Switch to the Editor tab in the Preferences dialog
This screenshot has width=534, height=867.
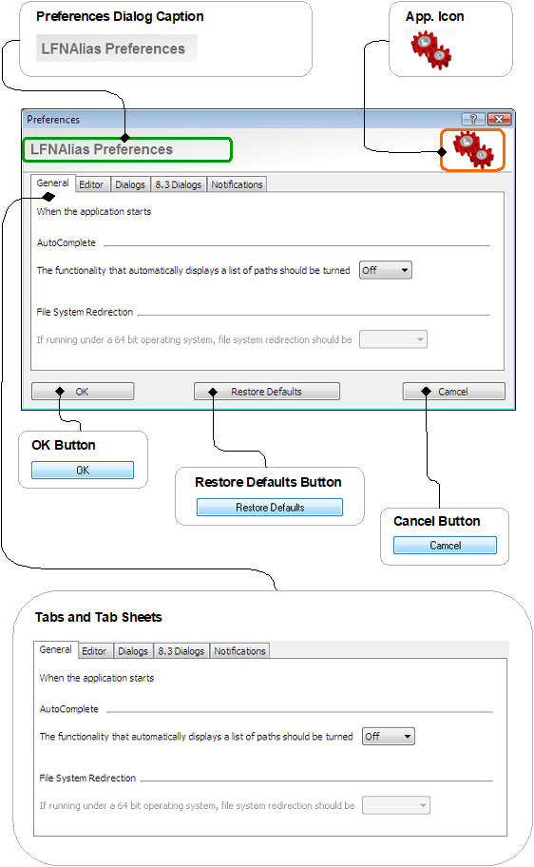click(91, 184)
